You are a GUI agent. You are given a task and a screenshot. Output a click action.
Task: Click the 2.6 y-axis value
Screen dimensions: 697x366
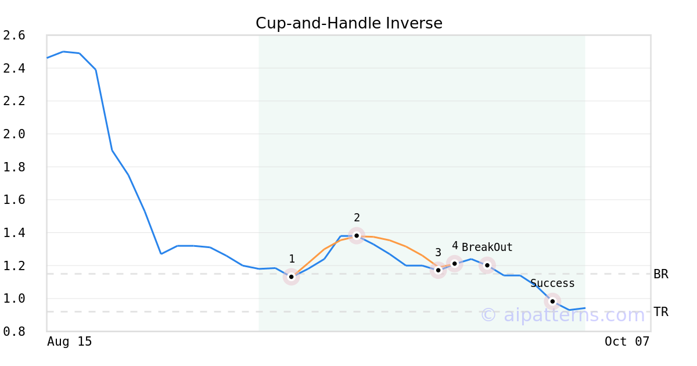[14, 35]
